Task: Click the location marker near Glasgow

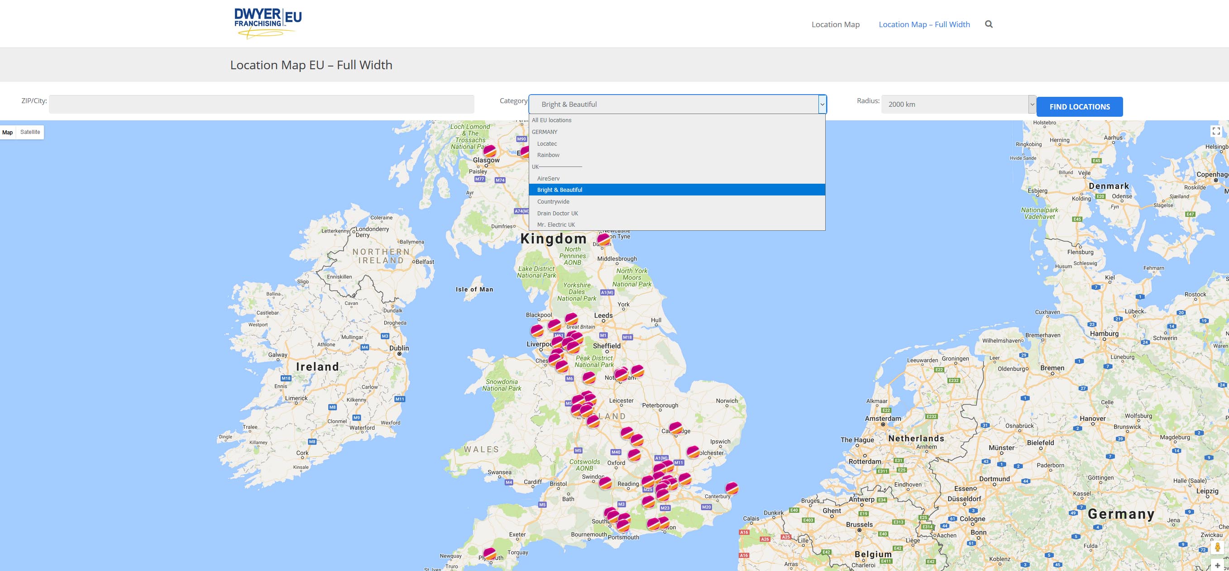Action: click(489, 151)
